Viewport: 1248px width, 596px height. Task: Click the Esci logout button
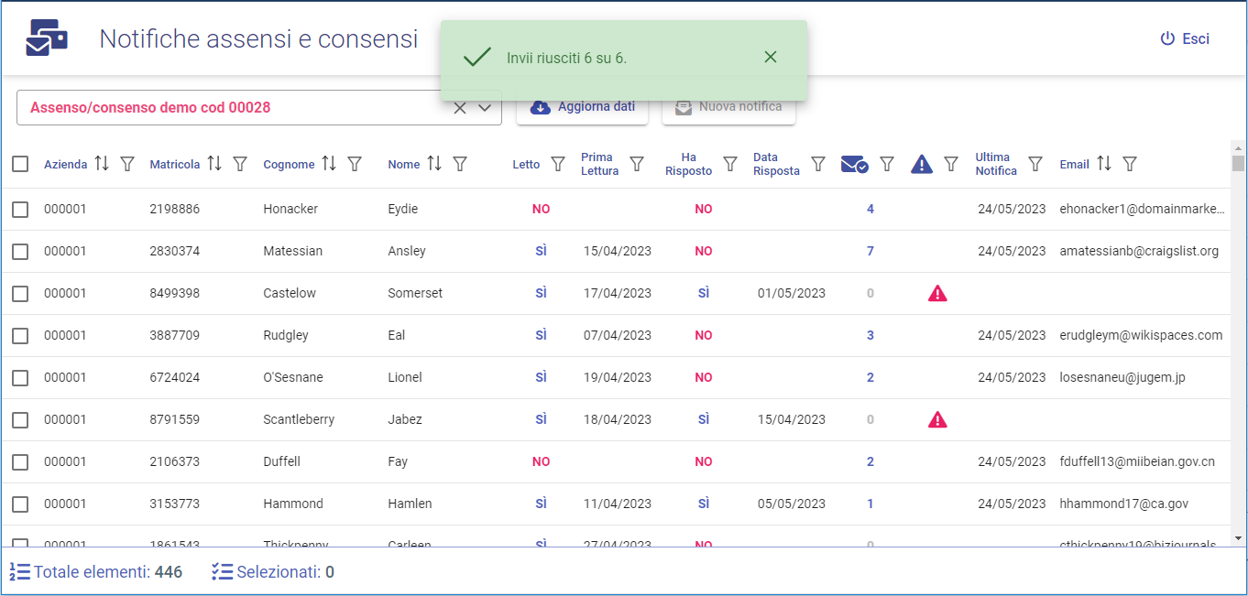(1185, 38)
